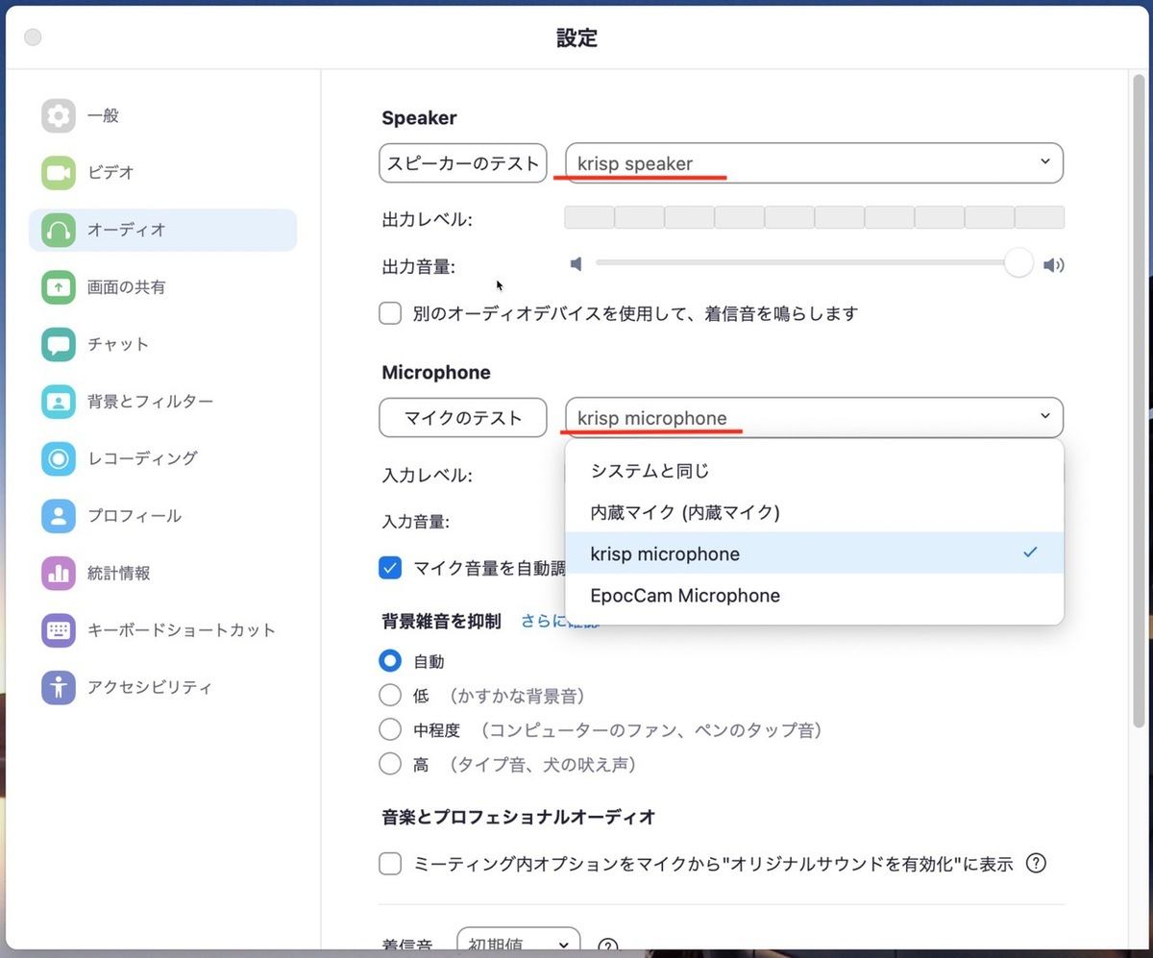Select 中程度 noise suppression radio button
Image resolution: width=1153 pixels, height=958 pixels.
[390, 730]
